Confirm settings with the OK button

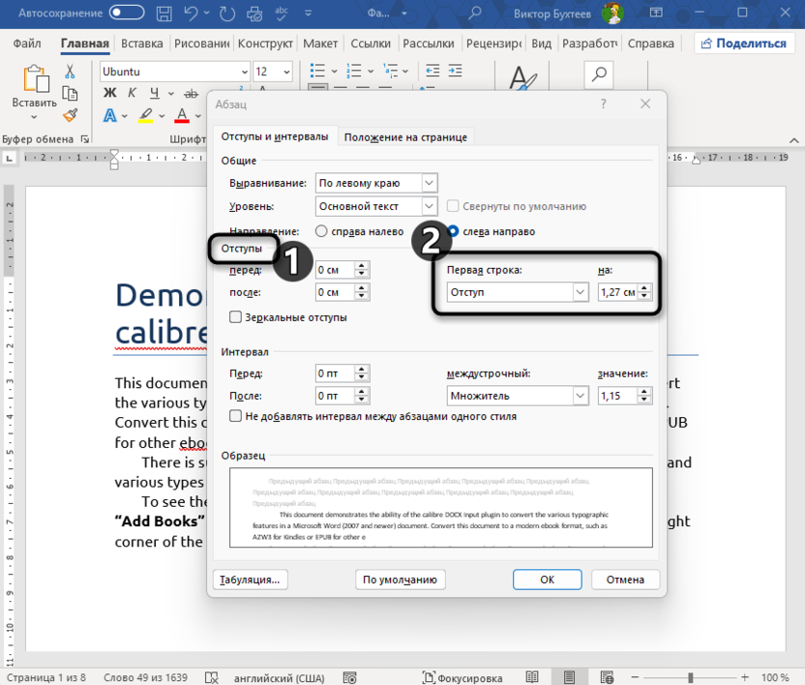coord(547,580)
